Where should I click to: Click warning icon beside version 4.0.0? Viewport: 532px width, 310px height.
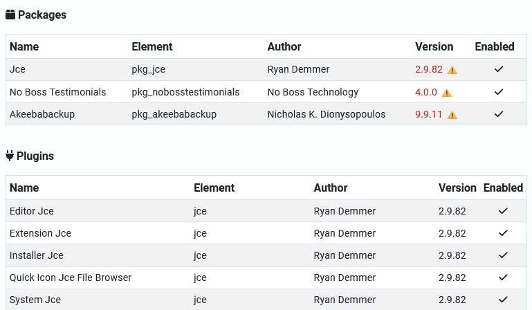pyautogui.click(x=447, y=92)
